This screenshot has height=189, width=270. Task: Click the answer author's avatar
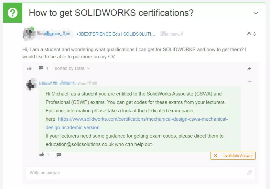[31, 83]
